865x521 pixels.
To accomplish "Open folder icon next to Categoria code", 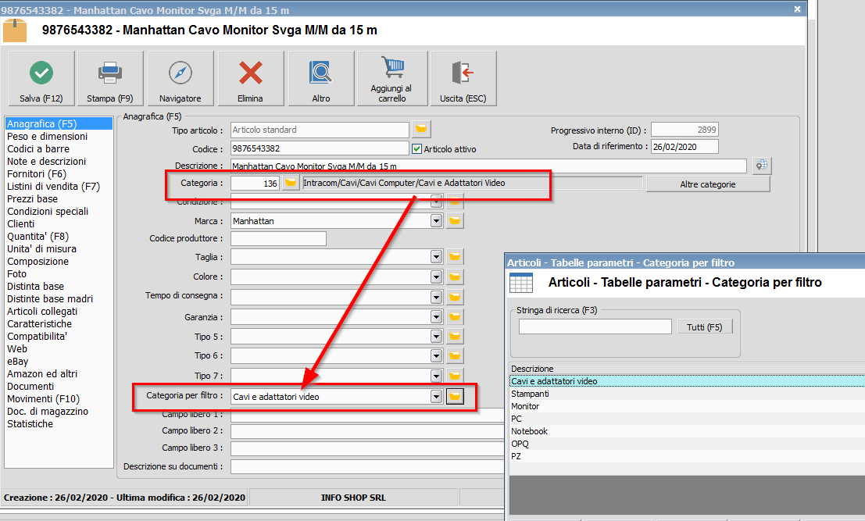I will coord(291,183).
